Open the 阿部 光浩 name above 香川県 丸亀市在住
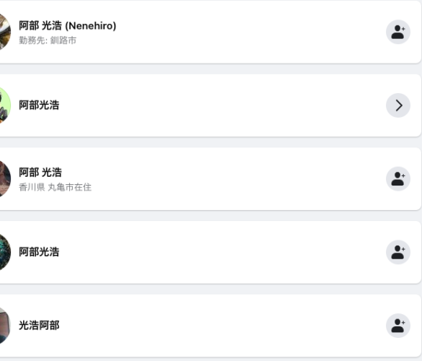 40,173
